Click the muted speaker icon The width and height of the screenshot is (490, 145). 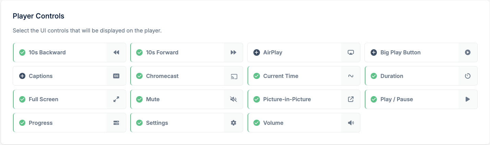click(x=234, y=99)
